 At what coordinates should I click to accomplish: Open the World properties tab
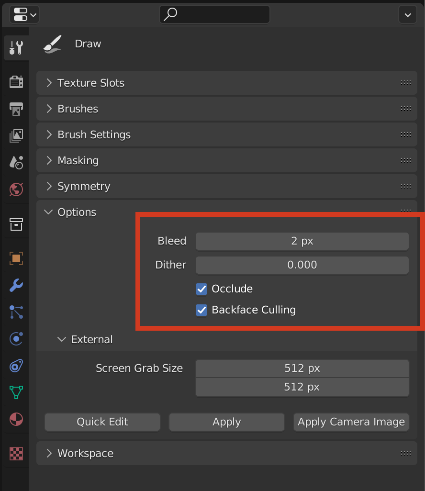pyautogui.click(x=16, y=189)
